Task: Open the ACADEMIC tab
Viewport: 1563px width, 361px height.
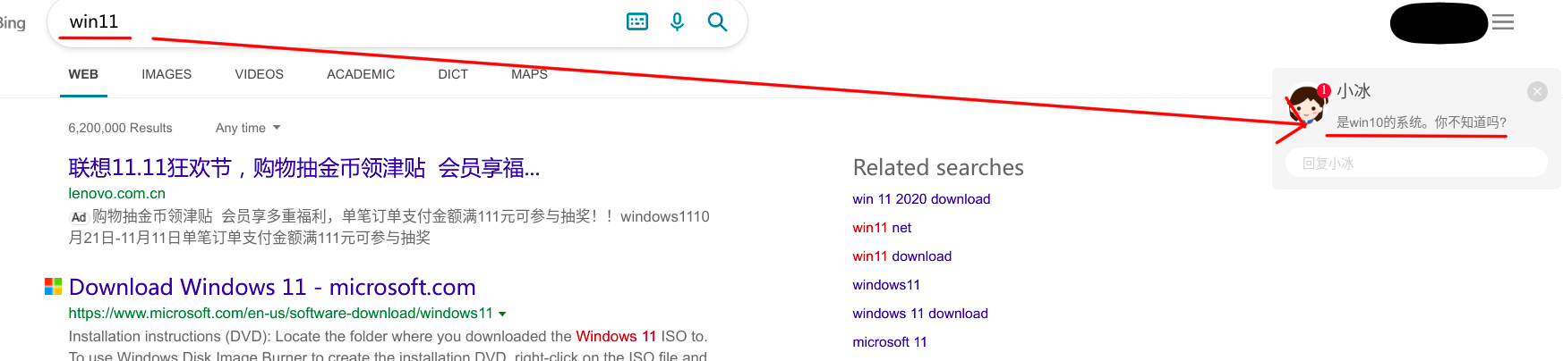Action: (x=361, y=74)
